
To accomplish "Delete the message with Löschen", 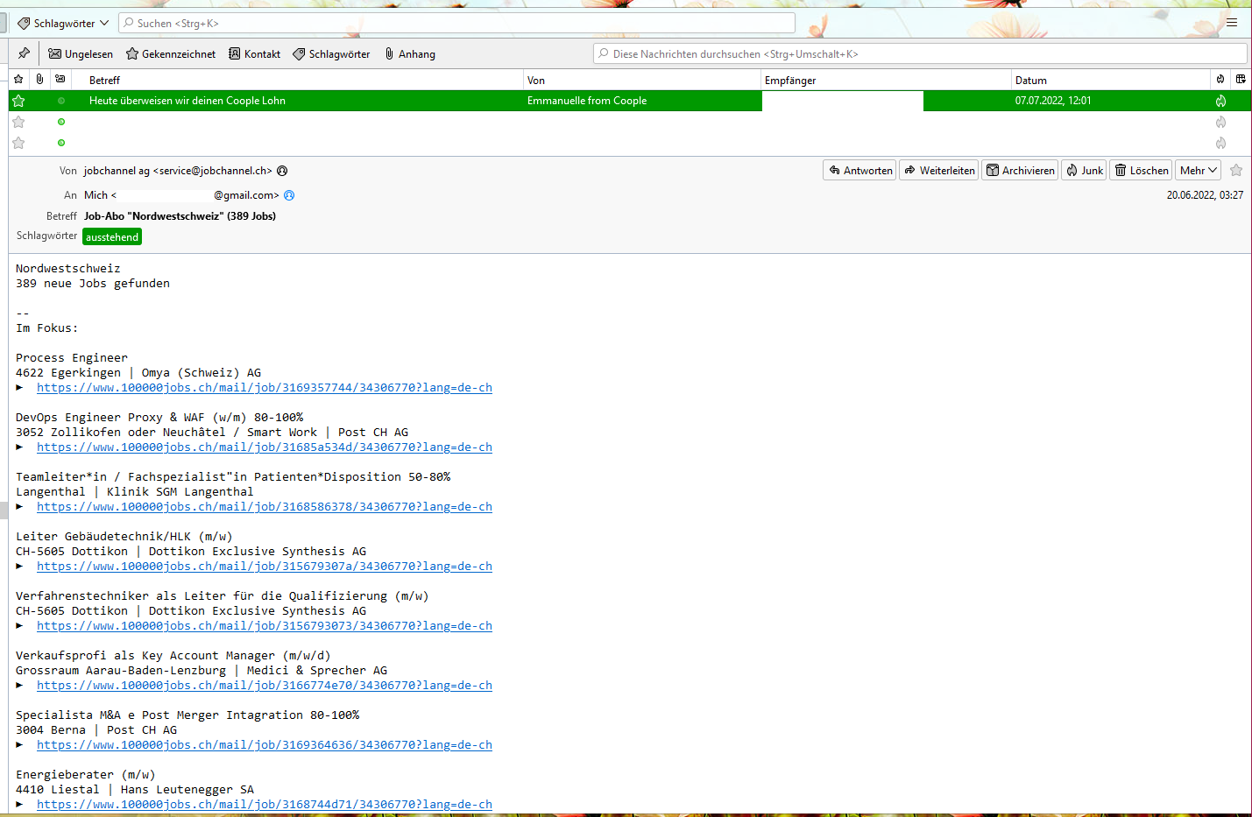I will point(1142,170).
